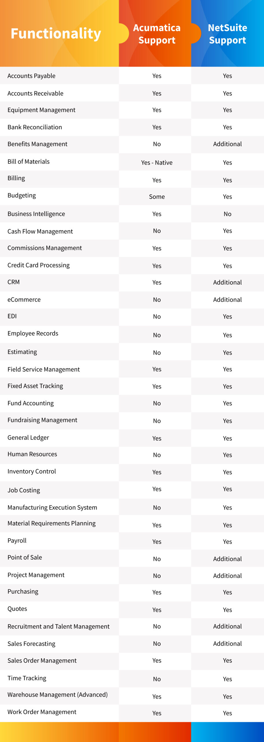Click the Acumatica Support column header
The image size is (264, 742).
point(157,34)
